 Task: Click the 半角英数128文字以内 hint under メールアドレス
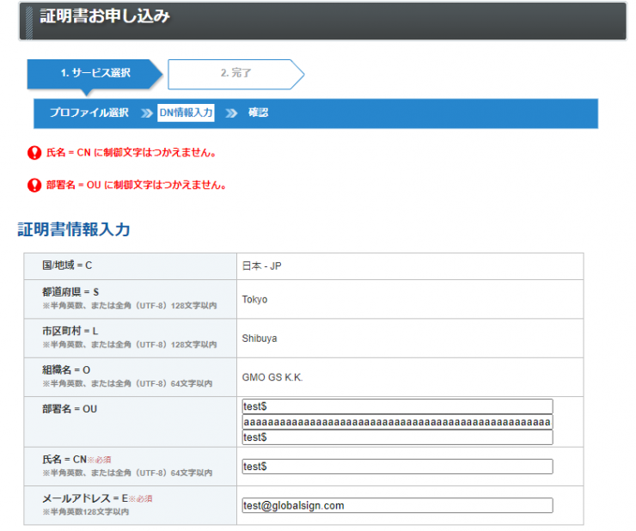[x=86, y=512]
